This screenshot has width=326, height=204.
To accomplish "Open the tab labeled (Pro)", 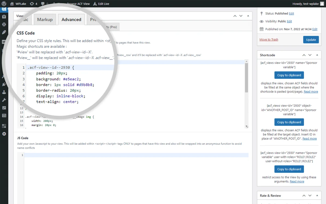I will tap(111, 27).
